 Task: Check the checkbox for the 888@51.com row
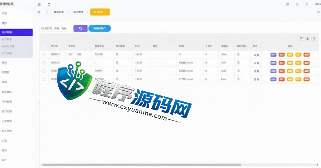[44, 71]
